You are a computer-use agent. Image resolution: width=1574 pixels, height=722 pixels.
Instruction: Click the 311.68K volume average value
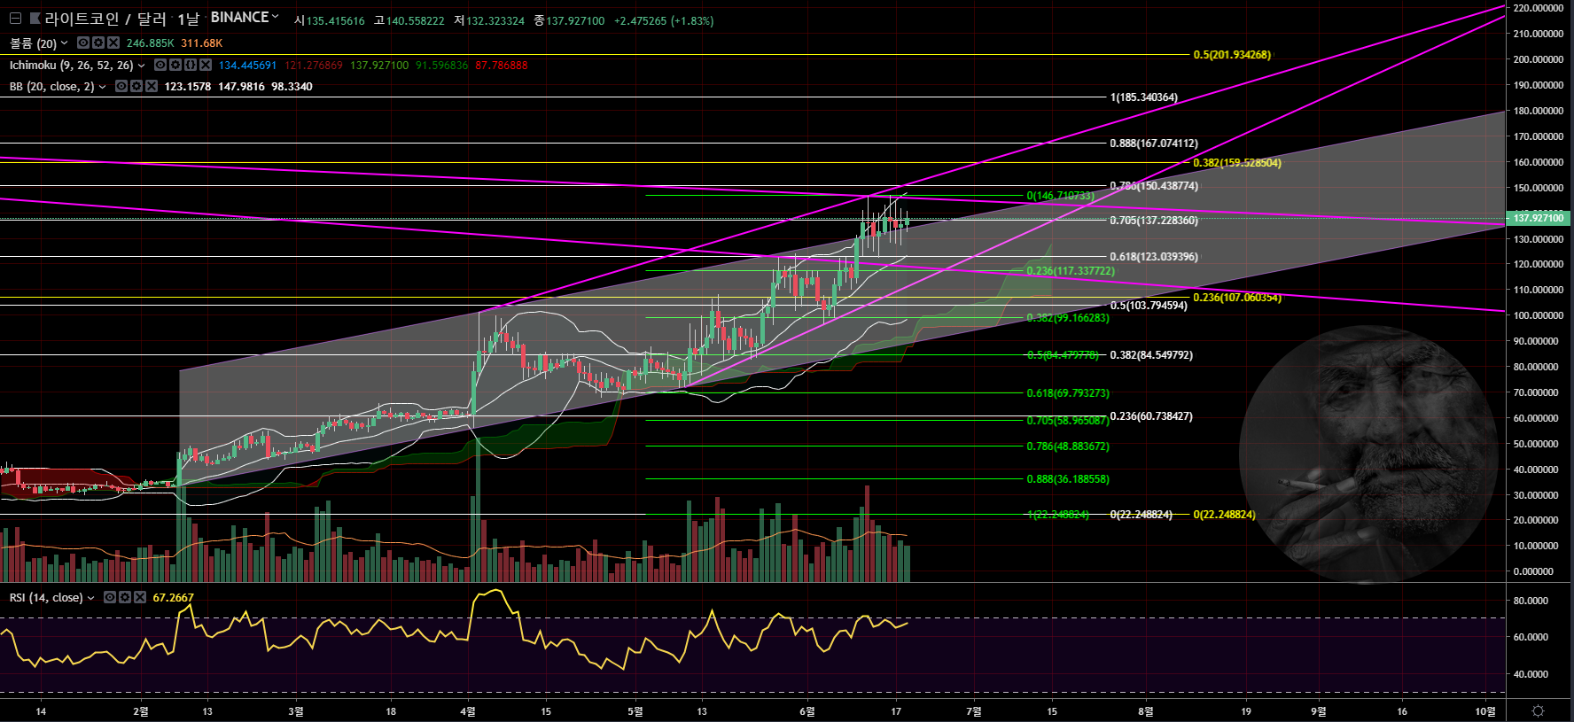point(202,43)
